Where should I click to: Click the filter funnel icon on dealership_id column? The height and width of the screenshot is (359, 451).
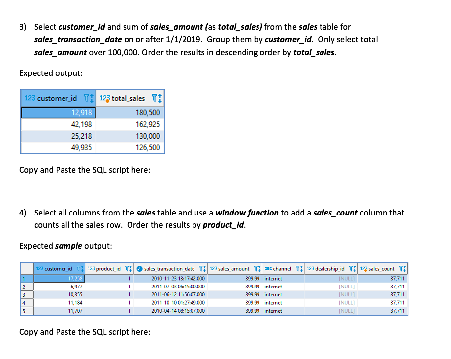coord(350,269)
